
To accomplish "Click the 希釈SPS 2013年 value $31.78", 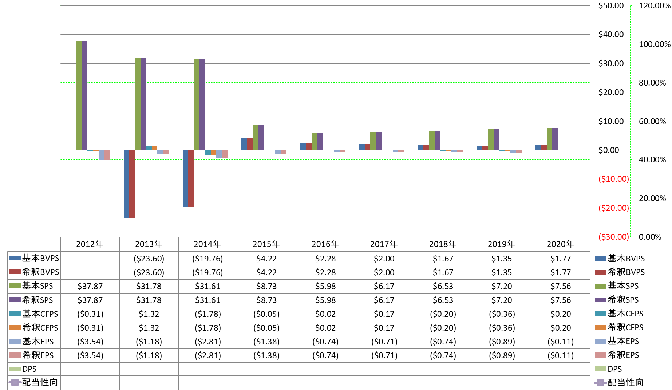I will (x=149, y=300).
